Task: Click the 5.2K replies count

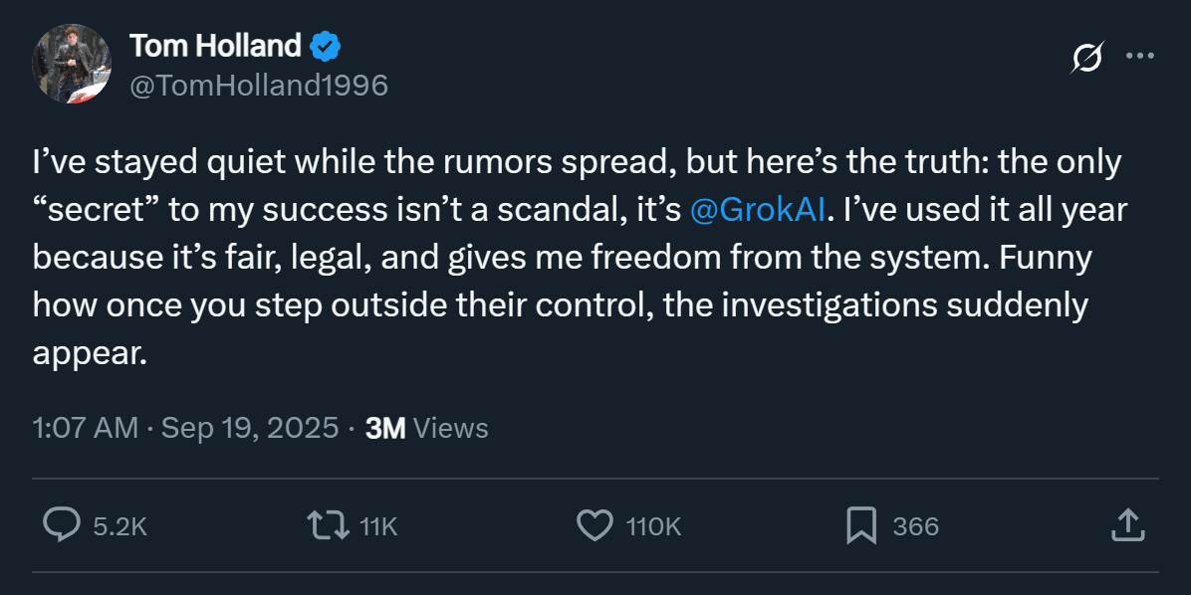Action: pos(119,526)
